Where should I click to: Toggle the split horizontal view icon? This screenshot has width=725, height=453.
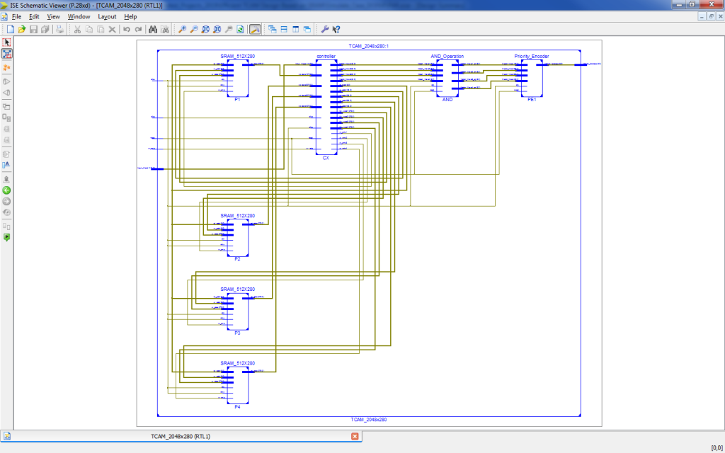click(285, 29)
